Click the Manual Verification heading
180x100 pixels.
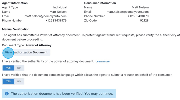16,29
